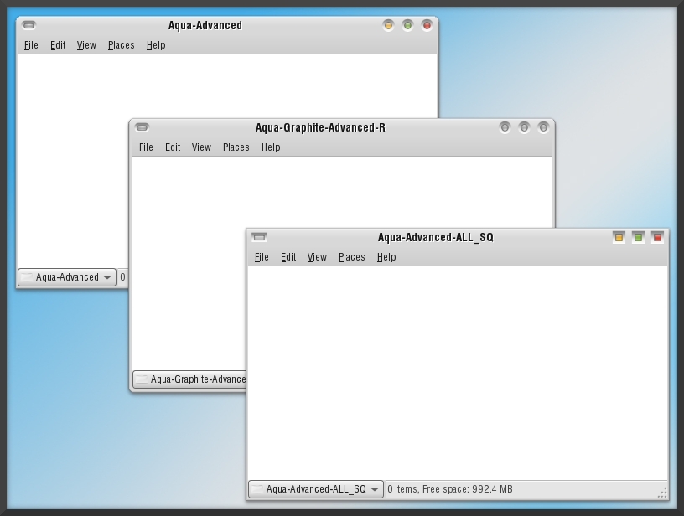Click Aqua-Advanced-ALL_SQ title bar text
Image resolution: width=684 pixels, height=516 pixels.
click(435, 237)
